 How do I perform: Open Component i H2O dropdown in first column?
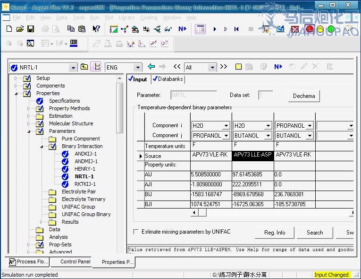point(227,126)
